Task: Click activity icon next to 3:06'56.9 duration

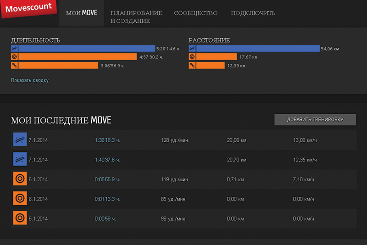Action: 14,65
